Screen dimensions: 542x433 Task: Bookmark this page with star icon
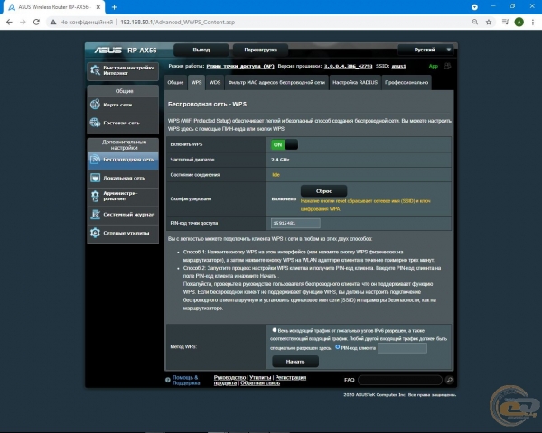[x=489, y=22]
